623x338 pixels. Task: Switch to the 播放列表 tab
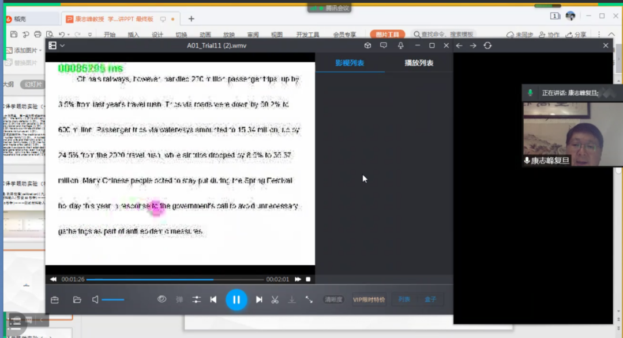pyautogui.click(x=419, y=63)
